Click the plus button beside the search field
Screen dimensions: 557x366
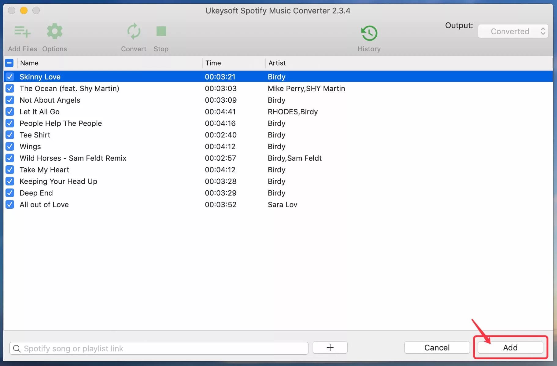330,348
